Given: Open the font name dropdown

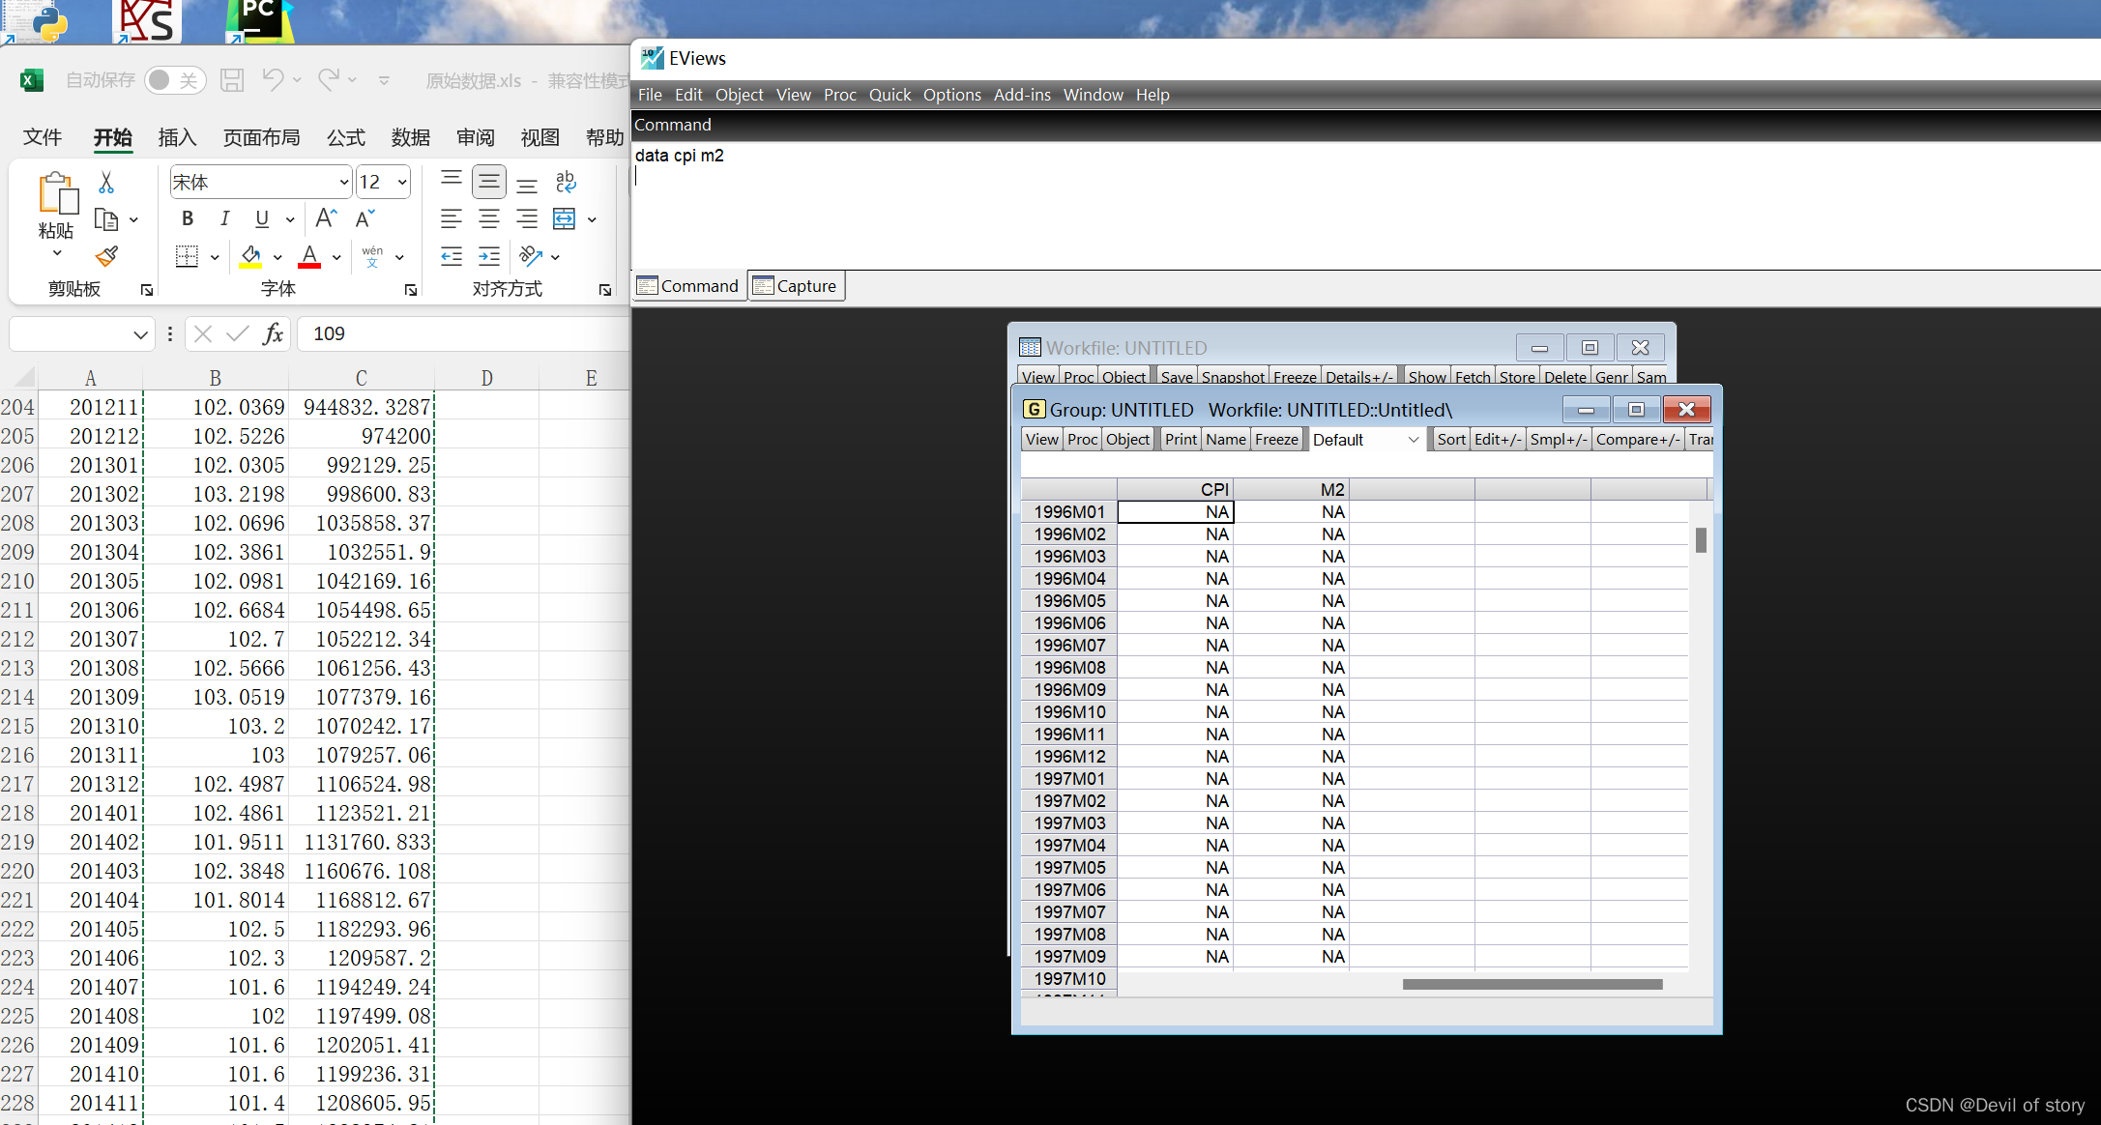Looking at the screenshot, I should [x=343, y=182].
